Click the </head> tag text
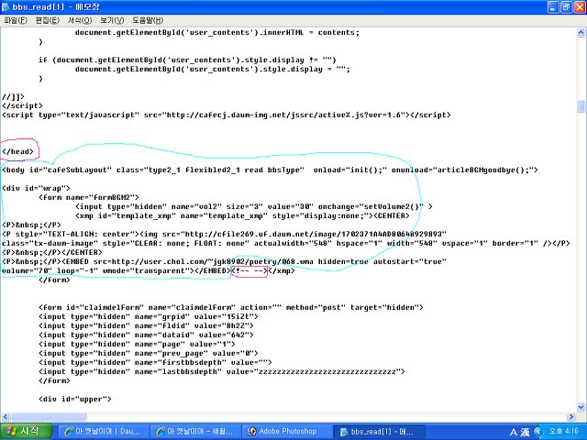Viewport: 587px width, 440px height. point(17,151)
